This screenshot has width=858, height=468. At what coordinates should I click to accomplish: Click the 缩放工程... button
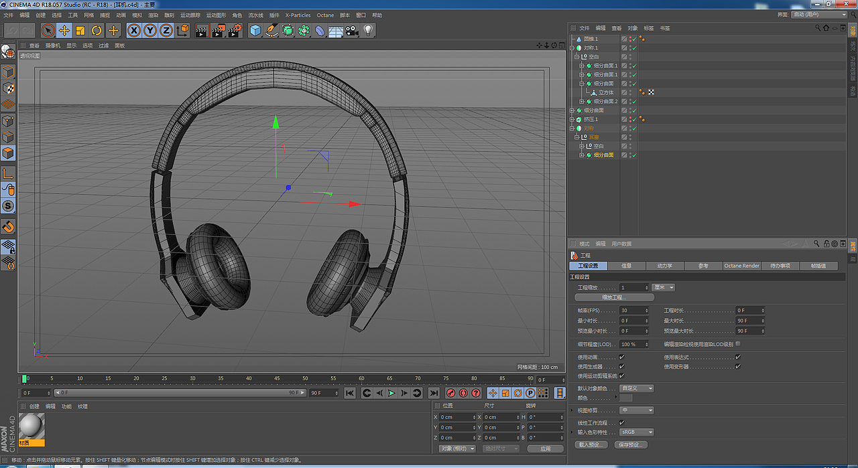point(614,297)
